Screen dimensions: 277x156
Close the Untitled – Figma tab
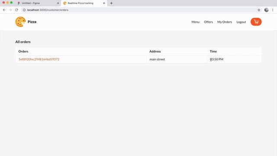(58, 3)
